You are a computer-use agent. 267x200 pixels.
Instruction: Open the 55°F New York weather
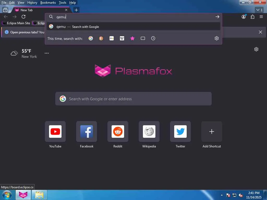point(29,54)
